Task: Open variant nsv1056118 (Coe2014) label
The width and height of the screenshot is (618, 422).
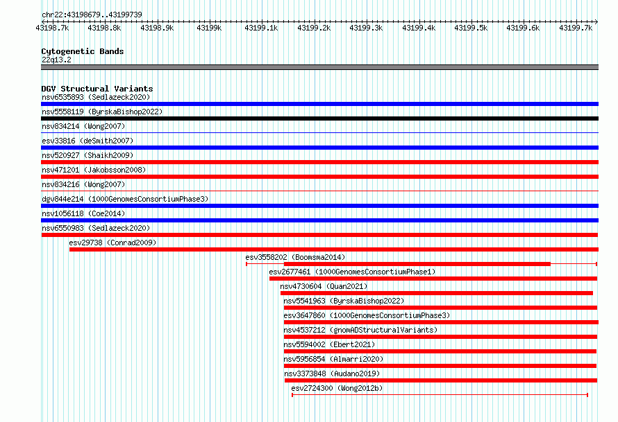Action: pos(83,213)
